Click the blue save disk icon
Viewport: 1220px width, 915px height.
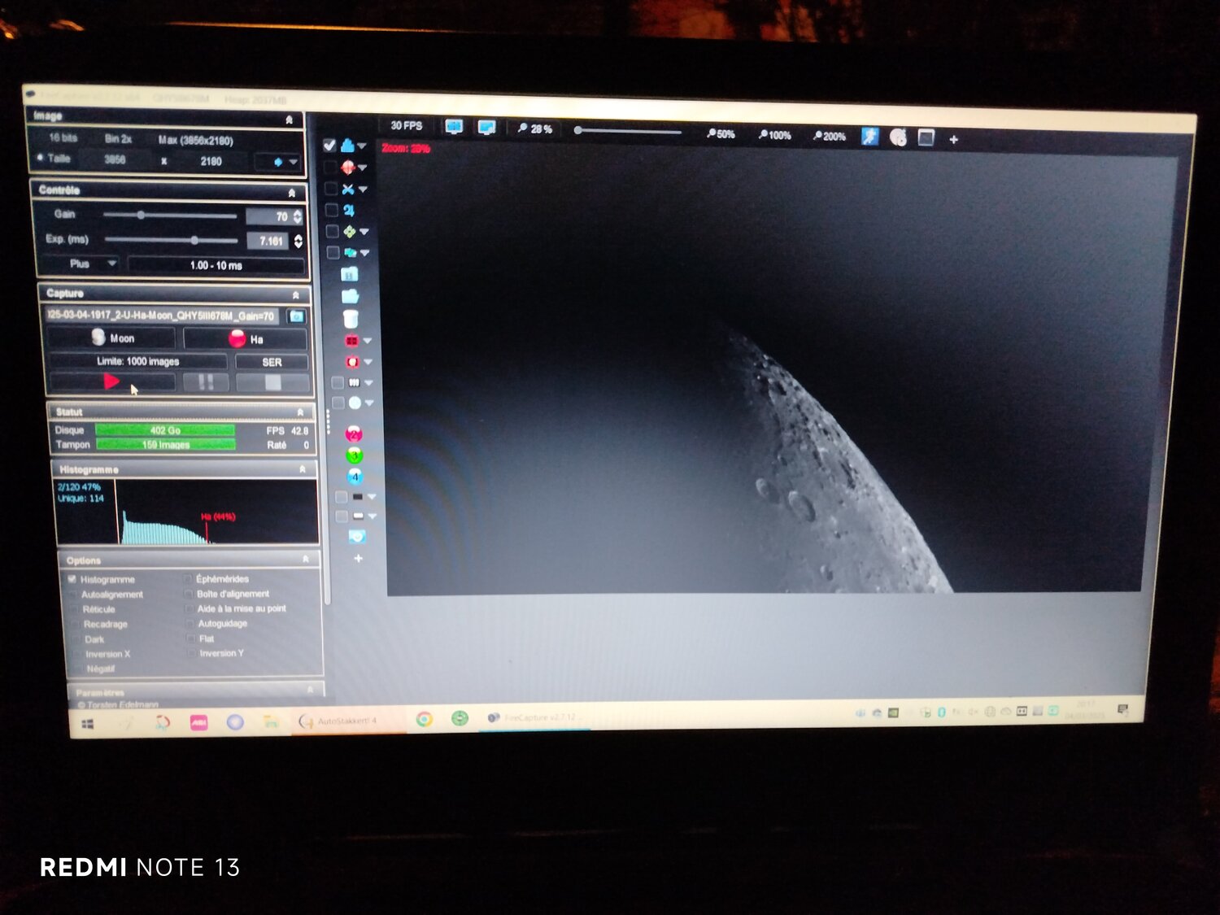click(x=350, y=274)
